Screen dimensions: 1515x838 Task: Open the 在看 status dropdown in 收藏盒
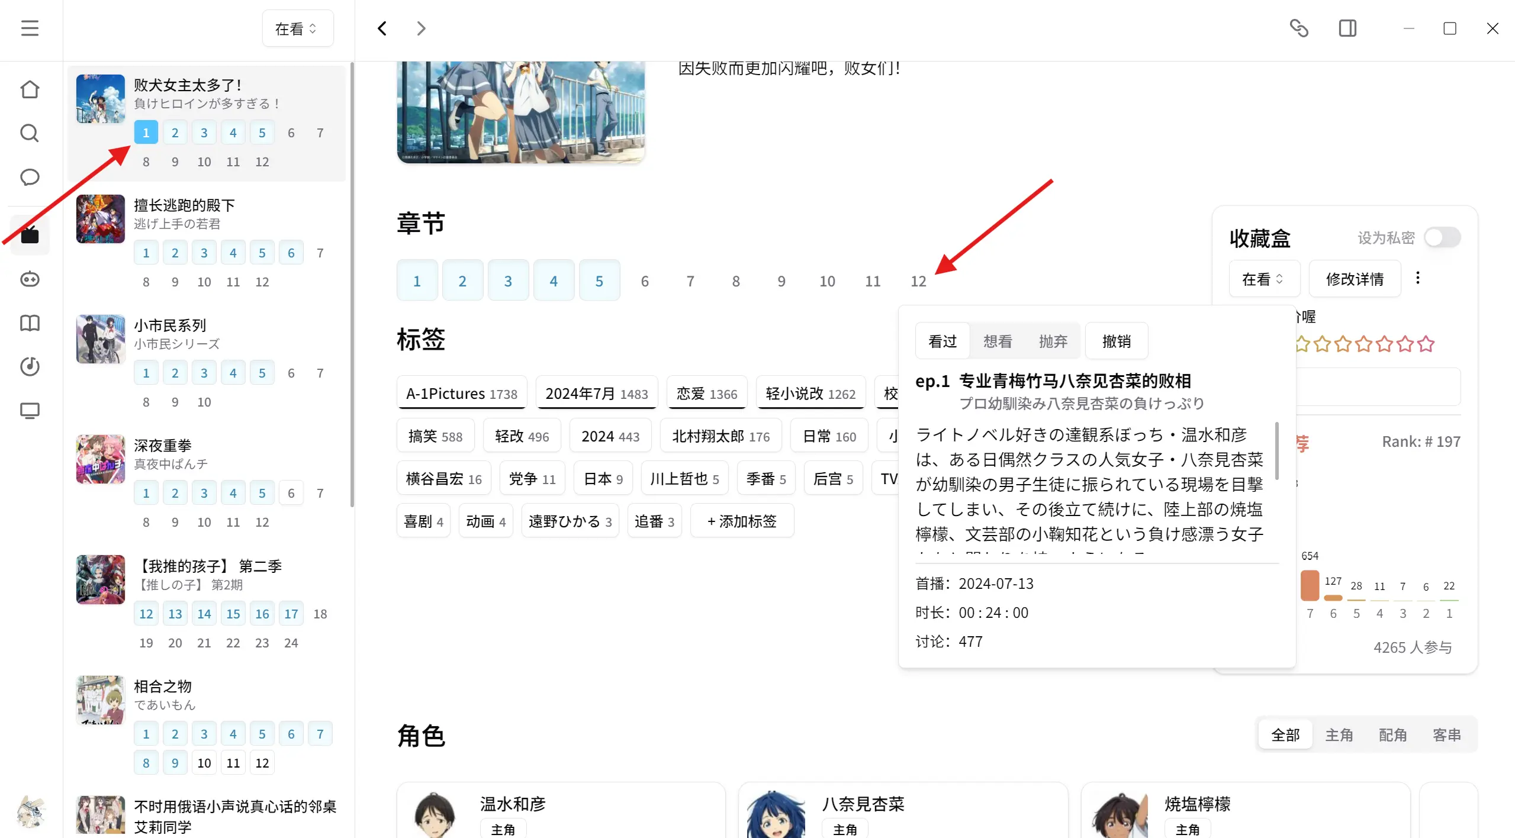[x=1264, y=279]
